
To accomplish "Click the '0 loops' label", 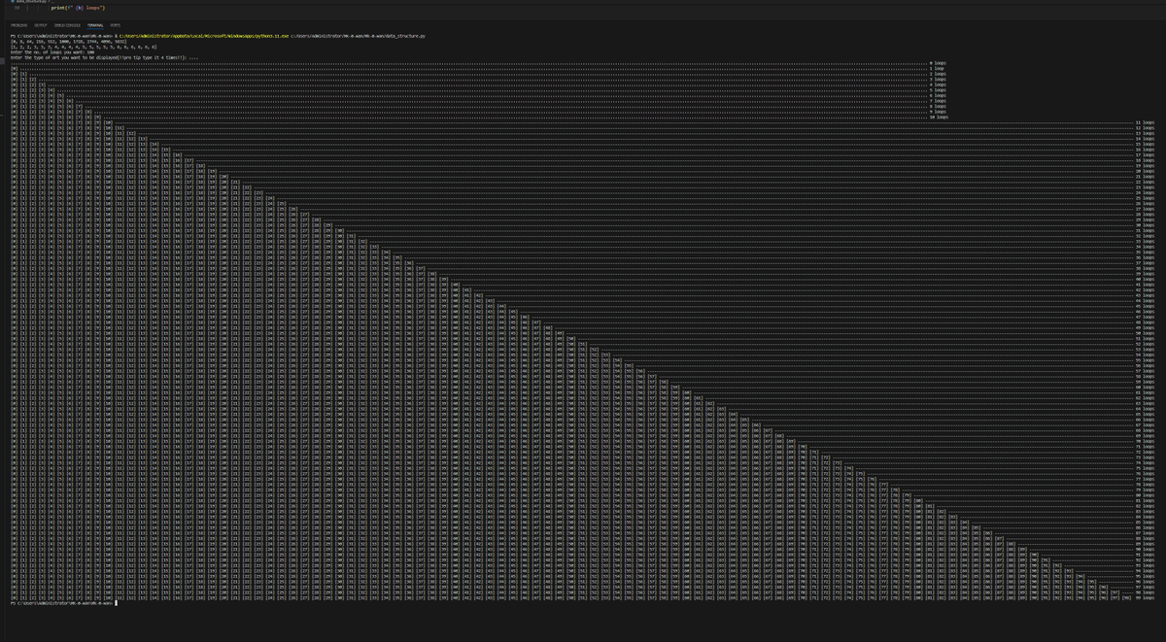I will (x=937, y=63).
